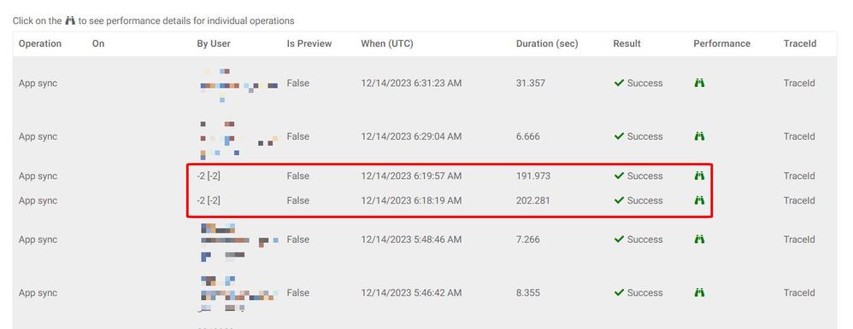Screen dimensions: 853x329
Task: Select the duration value 202.281
Action: (533, 200)
